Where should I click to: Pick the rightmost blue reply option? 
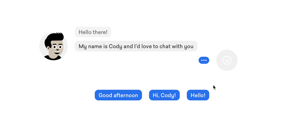198,95
